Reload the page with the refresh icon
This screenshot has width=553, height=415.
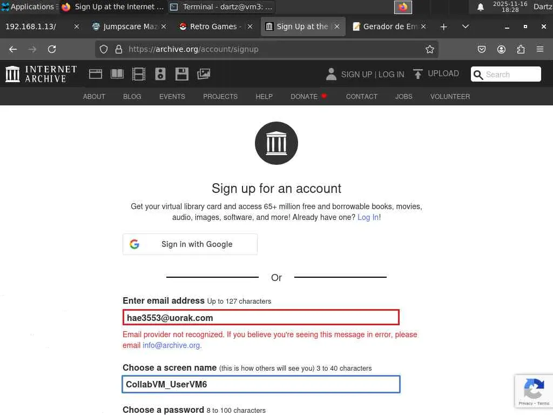[52, 49]
